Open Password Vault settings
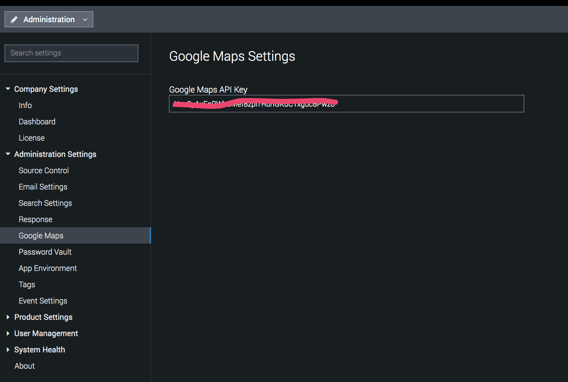Screen dimensions: 568x382 click(45, 252)
